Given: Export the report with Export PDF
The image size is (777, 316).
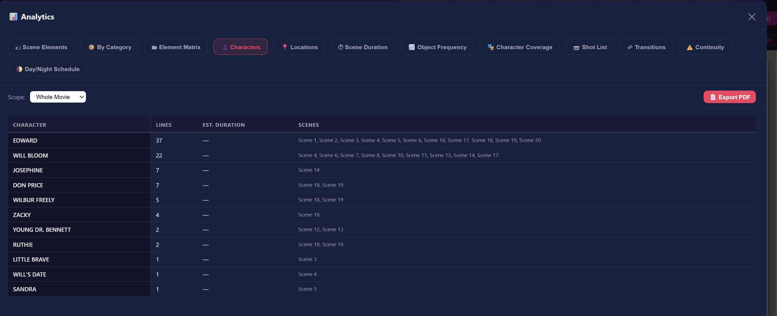Looking at the screenshot, I should [729, 97].
